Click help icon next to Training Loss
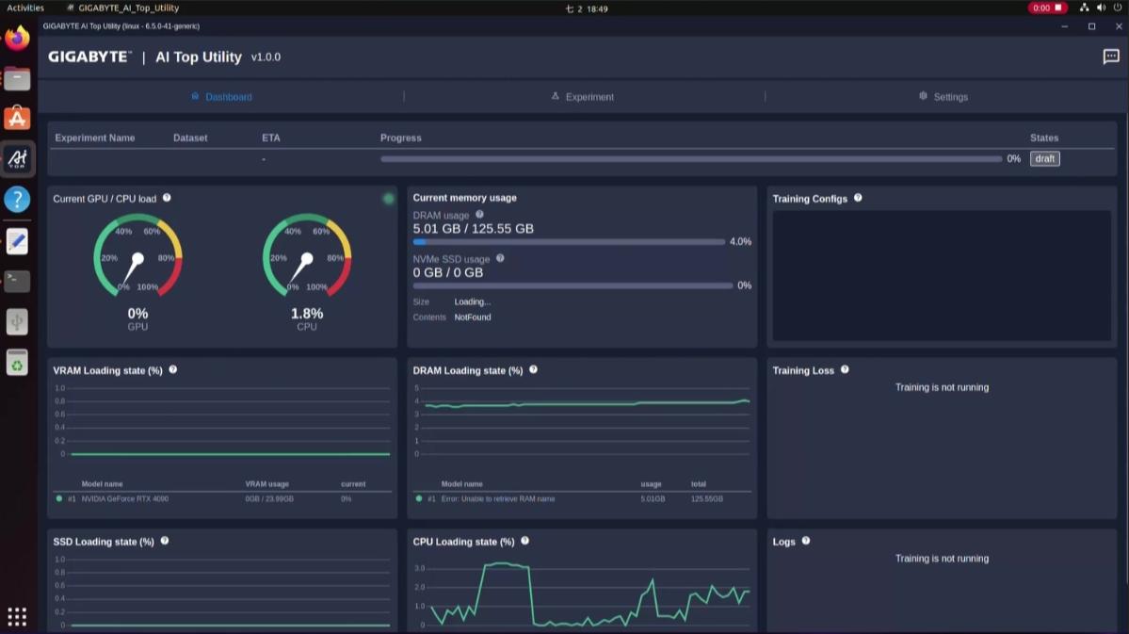Viewport: 1129px width, 634px height. click(x=845, y=369)
